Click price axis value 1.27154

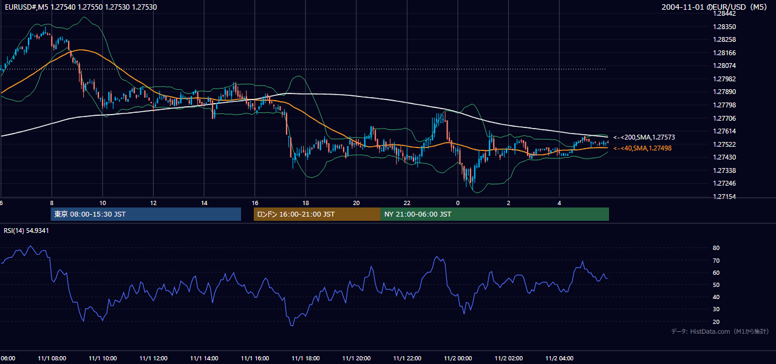tap(725, 197)
